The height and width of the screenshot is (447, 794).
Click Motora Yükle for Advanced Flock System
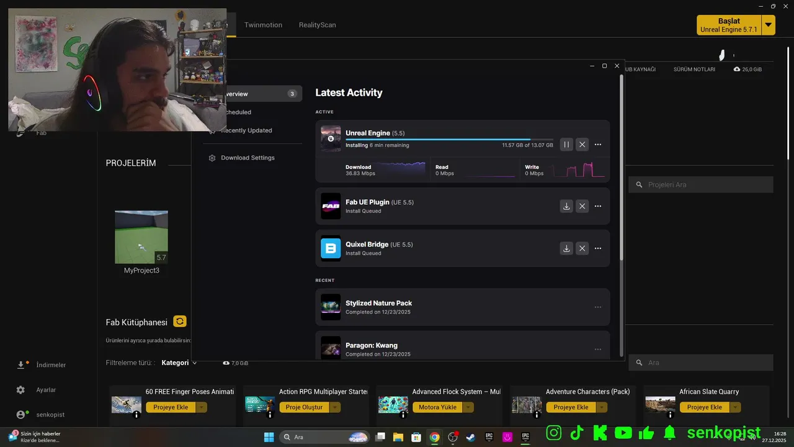(437, 407)
